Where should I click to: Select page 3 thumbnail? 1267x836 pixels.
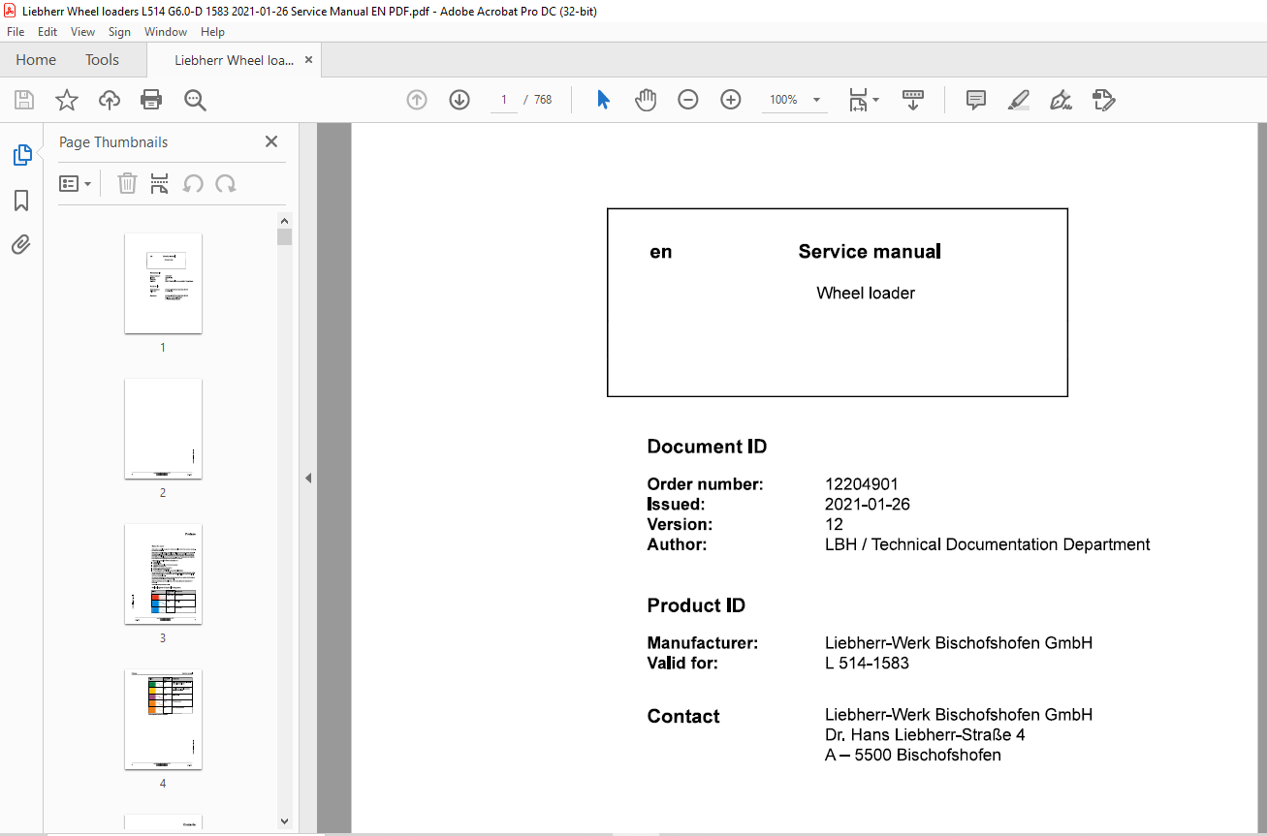[x=163, y=573]
